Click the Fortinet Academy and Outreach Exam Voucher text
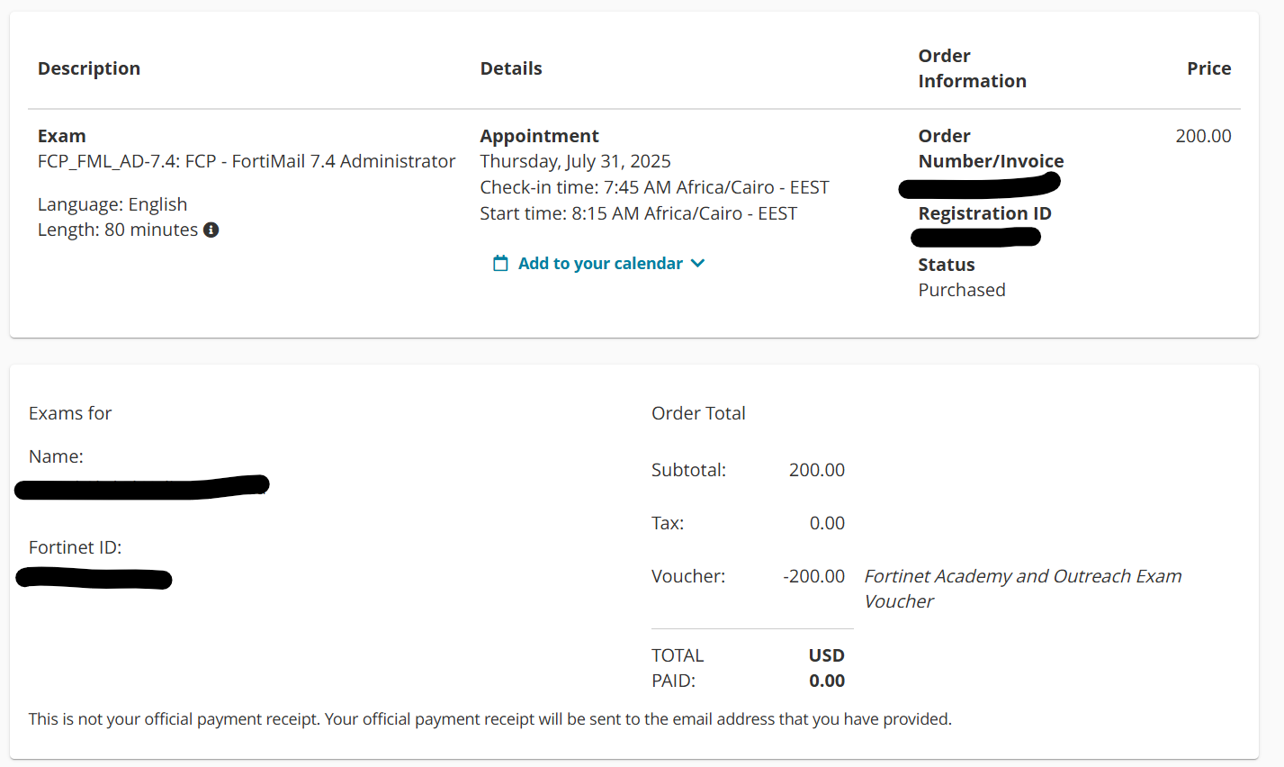The width and height of the screenshot is (1284, 767). [x=1022, y=588]
